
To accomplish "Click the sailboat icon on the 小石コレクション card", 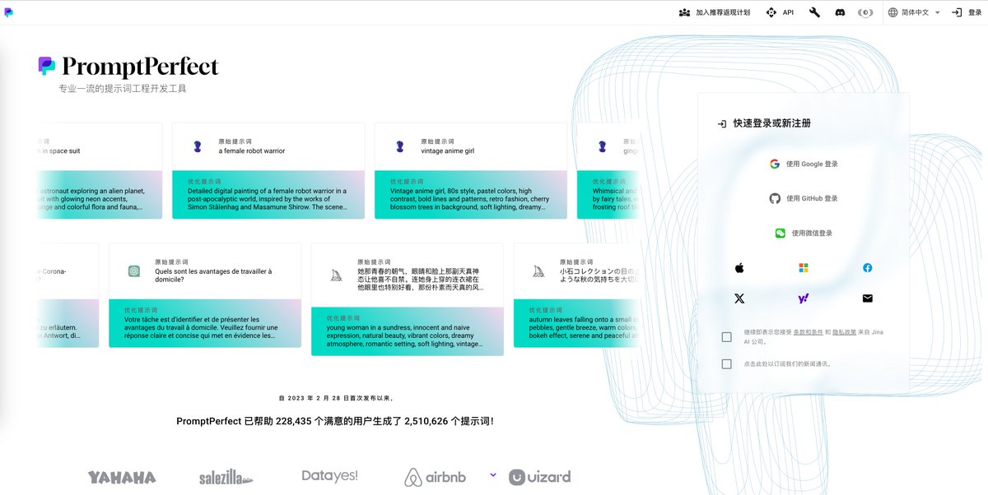I will pos(538,271).
